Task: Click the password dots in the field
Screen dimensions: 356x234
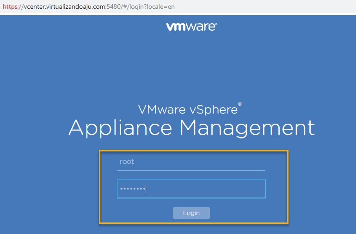Action: coord(132,189)
